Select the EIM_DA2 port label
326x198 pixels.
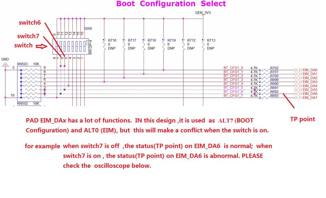click(310, 78)
